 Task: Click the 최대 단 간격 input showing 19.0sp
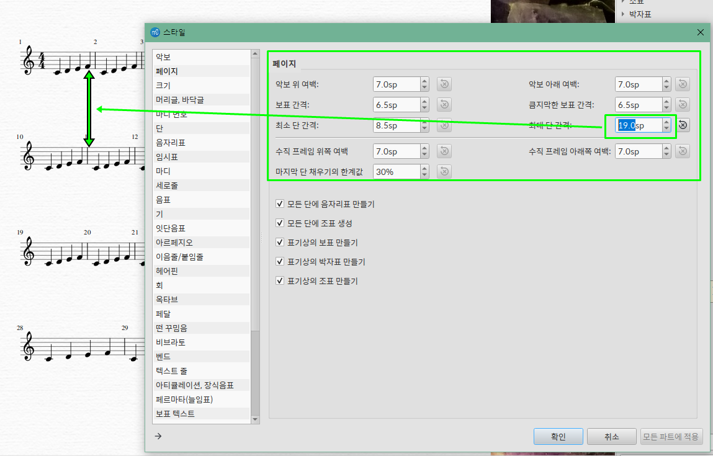639,125
